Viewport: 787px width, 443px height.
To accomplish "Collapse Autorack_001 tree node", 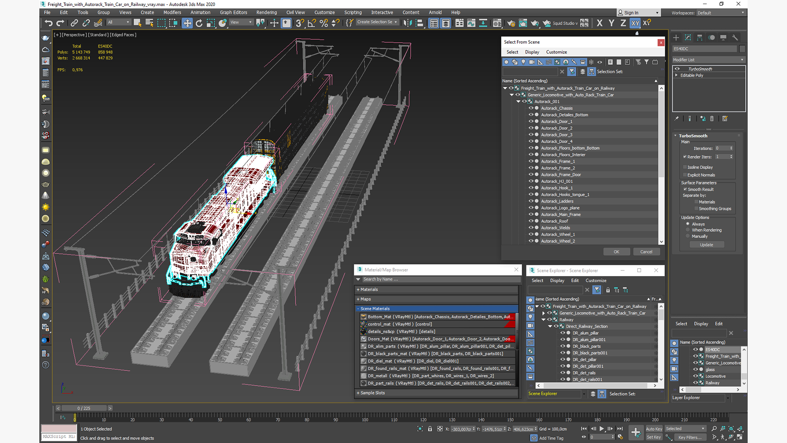I will pos(518,101).
